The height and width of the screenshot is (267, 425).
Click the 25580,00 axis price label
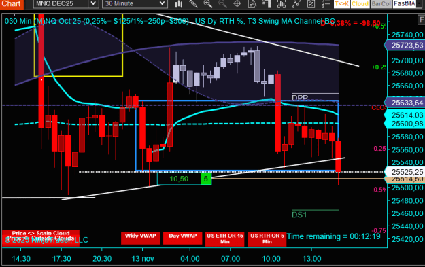407,137
